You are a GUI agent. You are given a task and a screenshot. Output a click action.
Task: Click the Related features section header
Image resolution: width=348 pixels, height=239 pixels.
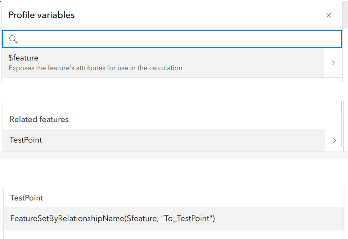pyautogui.click(x=39, y=119)
